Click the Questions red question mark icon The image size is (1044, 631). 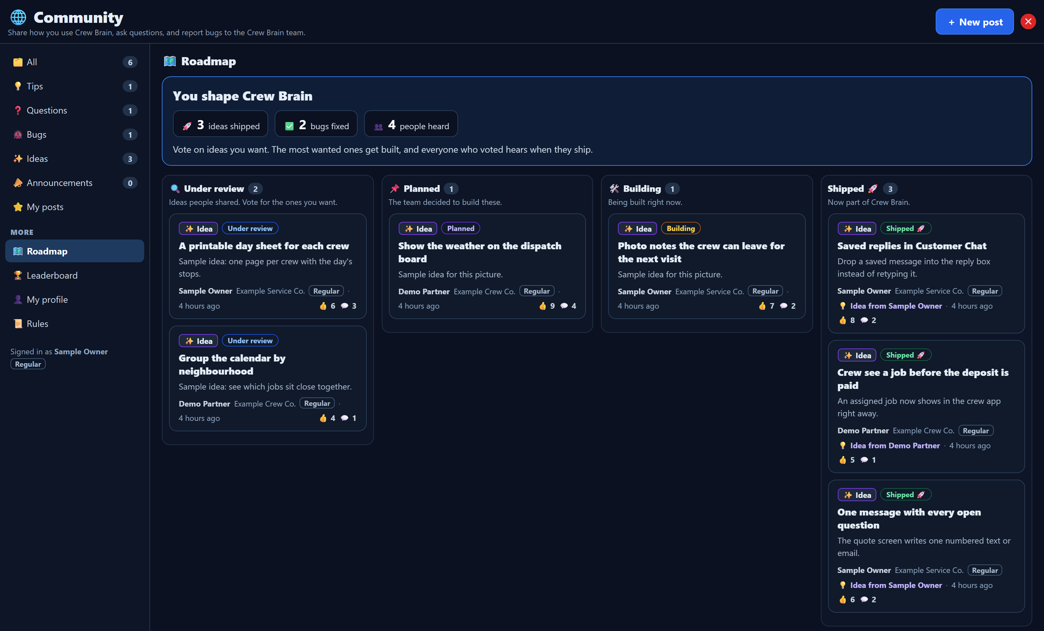18,111
